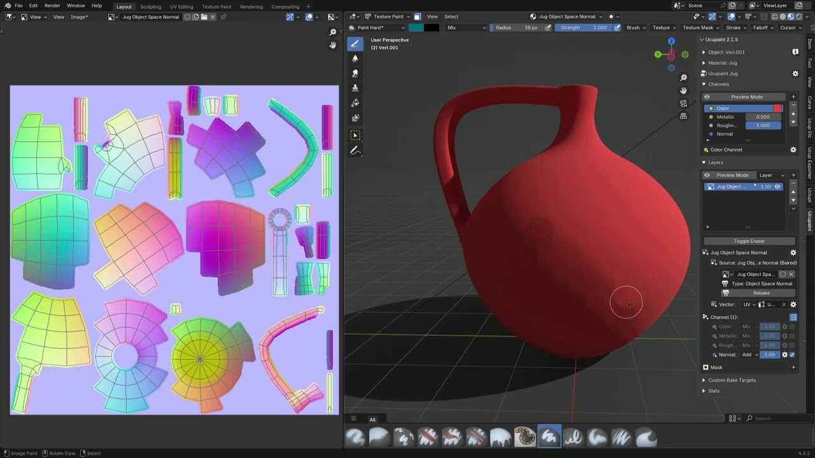This screenshot has height=458, width=815.
Task: Open the Render menu
Action: tap(52, 6)
